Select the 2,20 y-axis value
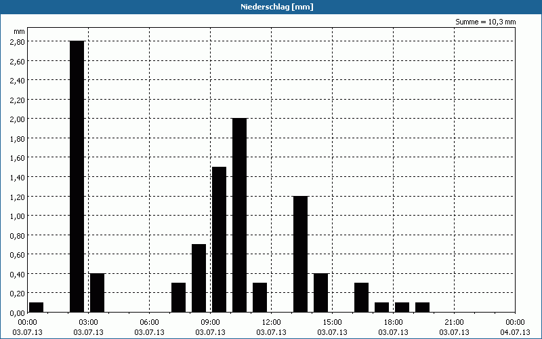Image resolution: width=542 pixels, height=339 pixels. [18, 100]
